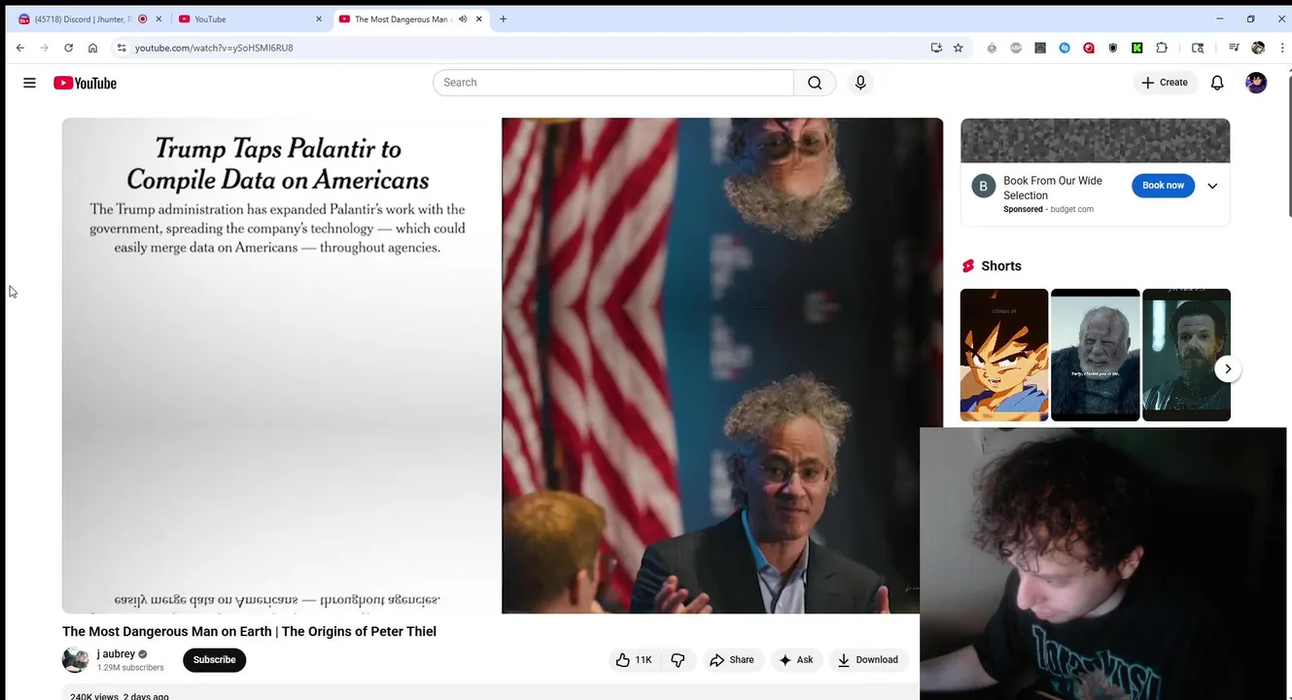This screenshot has width=1292, height=700.
Task: Open the old bearded man Shorts thumbnail
Action: (1095, 355)
